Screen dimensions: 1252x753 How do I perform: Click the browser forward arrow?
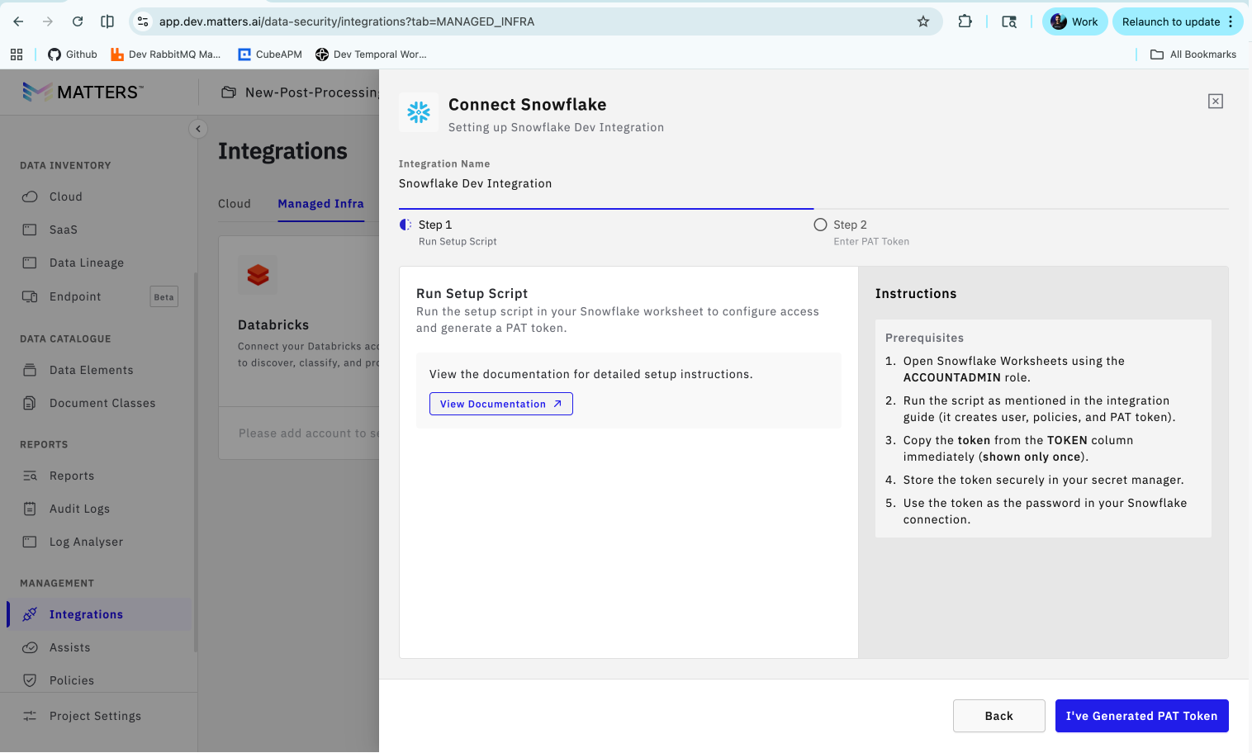click(x=48, y=21)
